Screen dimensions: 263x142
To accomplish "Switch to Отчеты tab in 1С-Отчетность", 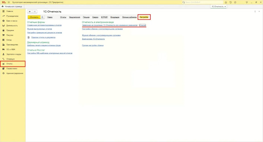I will (63, 17).
